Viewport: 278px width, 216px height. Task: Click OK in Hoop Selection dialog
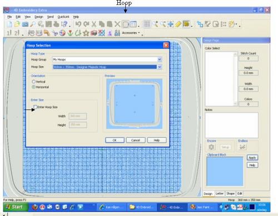pyautogui.click(x=115, y=140)
